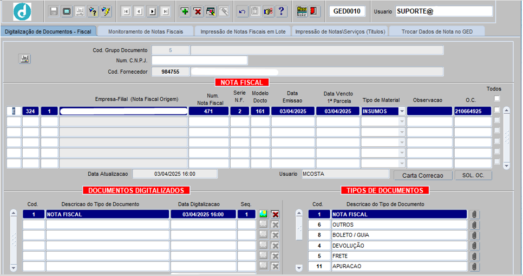Click printer icon beside Cod. Grupo Documento

coord(24,59)
